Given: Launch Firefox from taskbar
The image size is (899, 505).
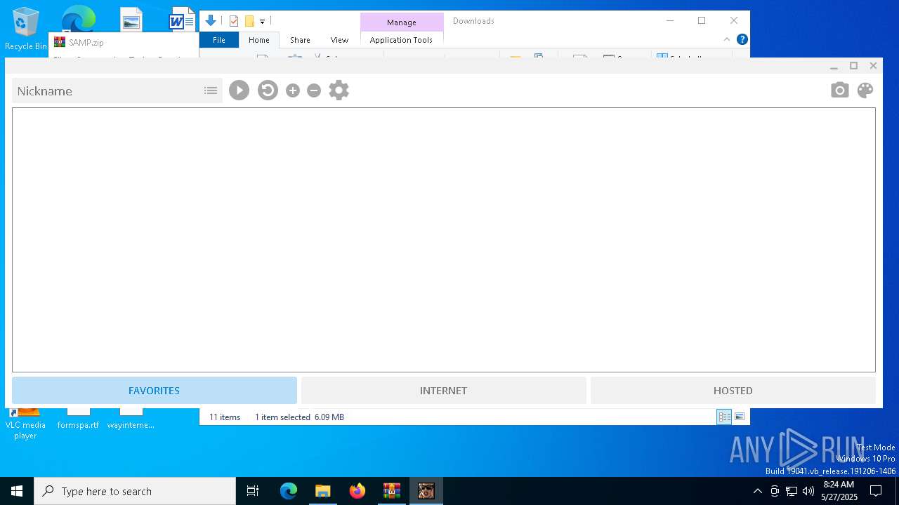Looking at the screenshot, I should 357,491.
